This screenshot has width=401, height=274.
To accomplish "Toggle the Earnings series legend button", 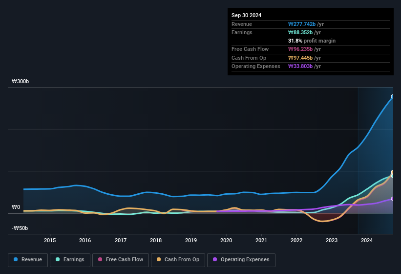I will pos(70,260).
